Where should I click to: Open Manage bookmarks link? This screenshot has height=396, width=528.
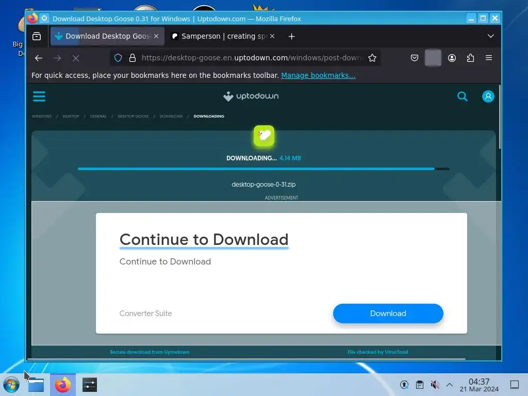[318, 75]
